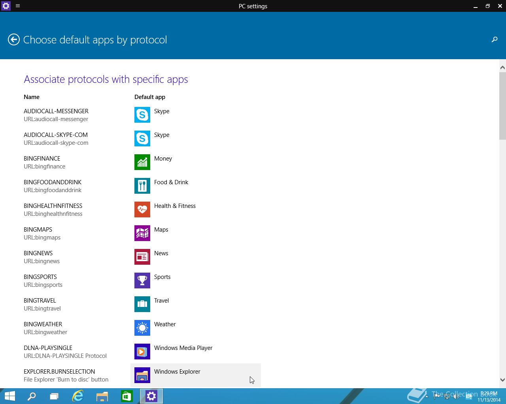Select the BINGFOODANDDRINK protocol name
The height and width of the screenshot is (404, 506).
(x=53, y=182)
